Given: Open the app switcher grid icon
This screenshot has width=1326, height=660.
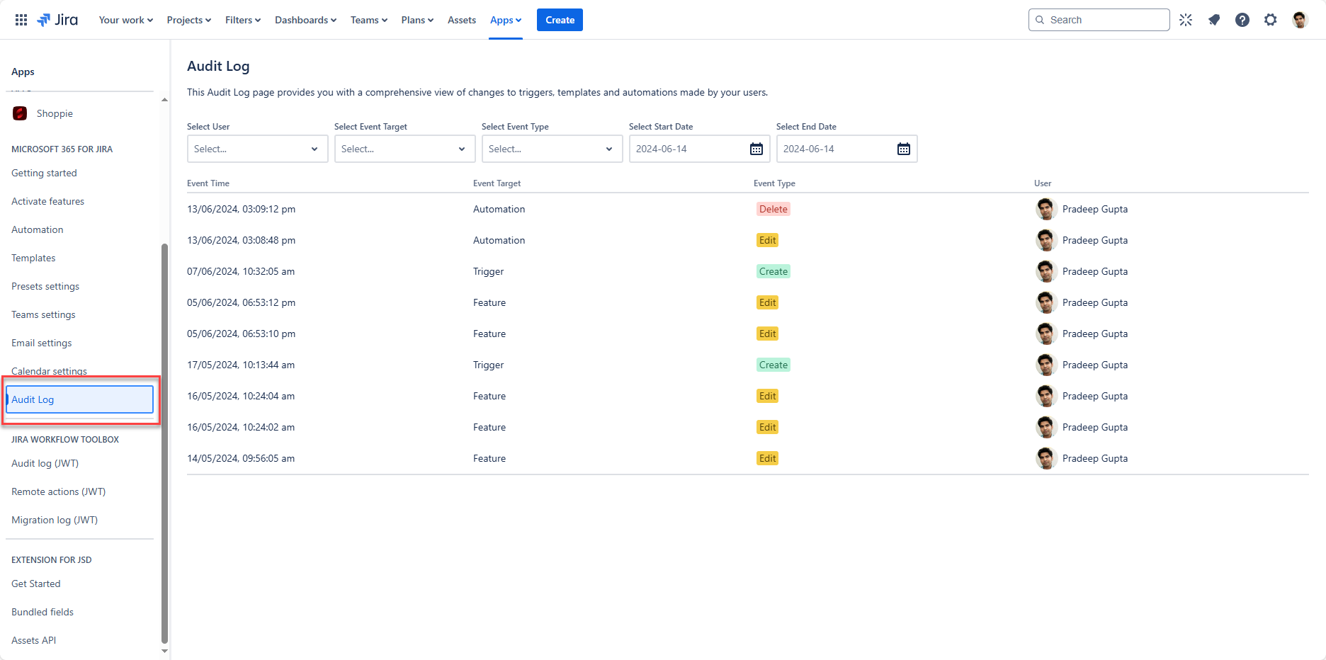Looking at the screenshot, I should [21, 20].
